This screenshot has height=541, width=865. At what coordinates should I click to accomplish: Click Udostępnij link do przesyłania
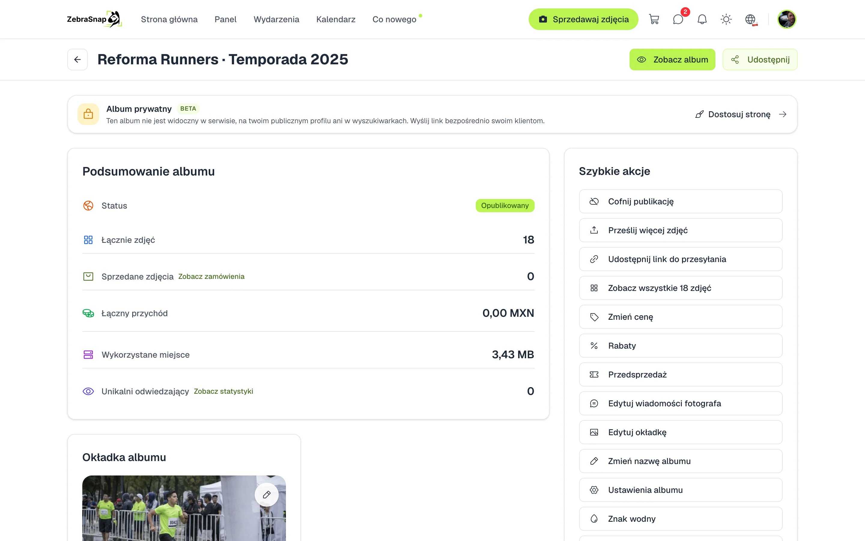[x=681, y=259]
